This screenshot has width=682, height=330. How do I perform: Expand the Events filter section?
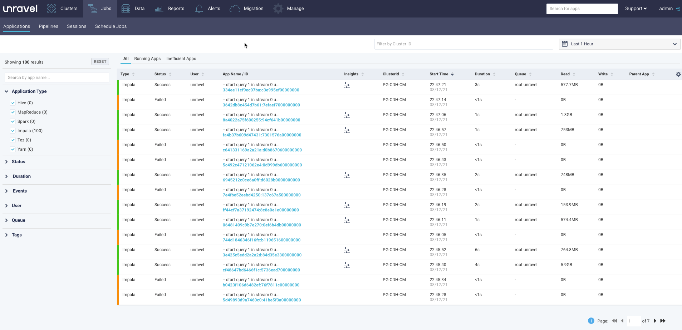pyautogui.click(x=6, y=191)
